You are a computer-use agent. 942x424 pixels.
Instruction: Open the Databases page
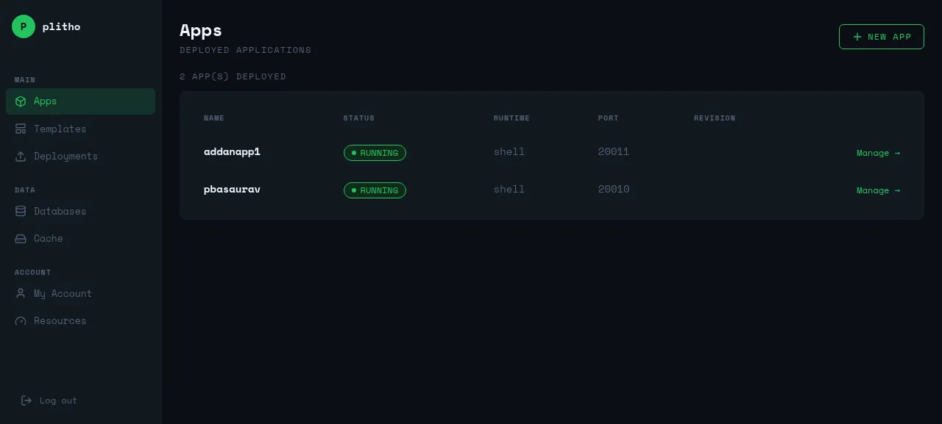[x=80, y=211]
